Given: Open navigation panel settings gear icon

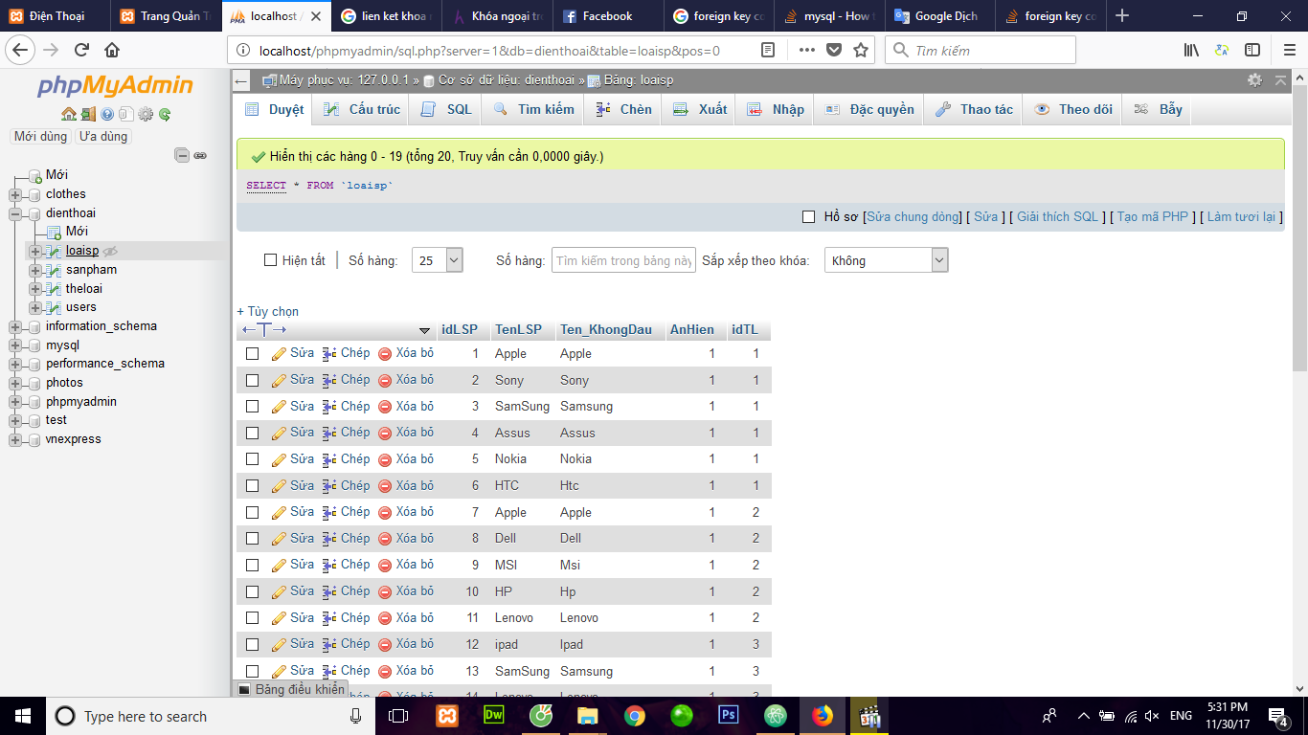Looking at the screenshot, I should click(x=146, y=114).
